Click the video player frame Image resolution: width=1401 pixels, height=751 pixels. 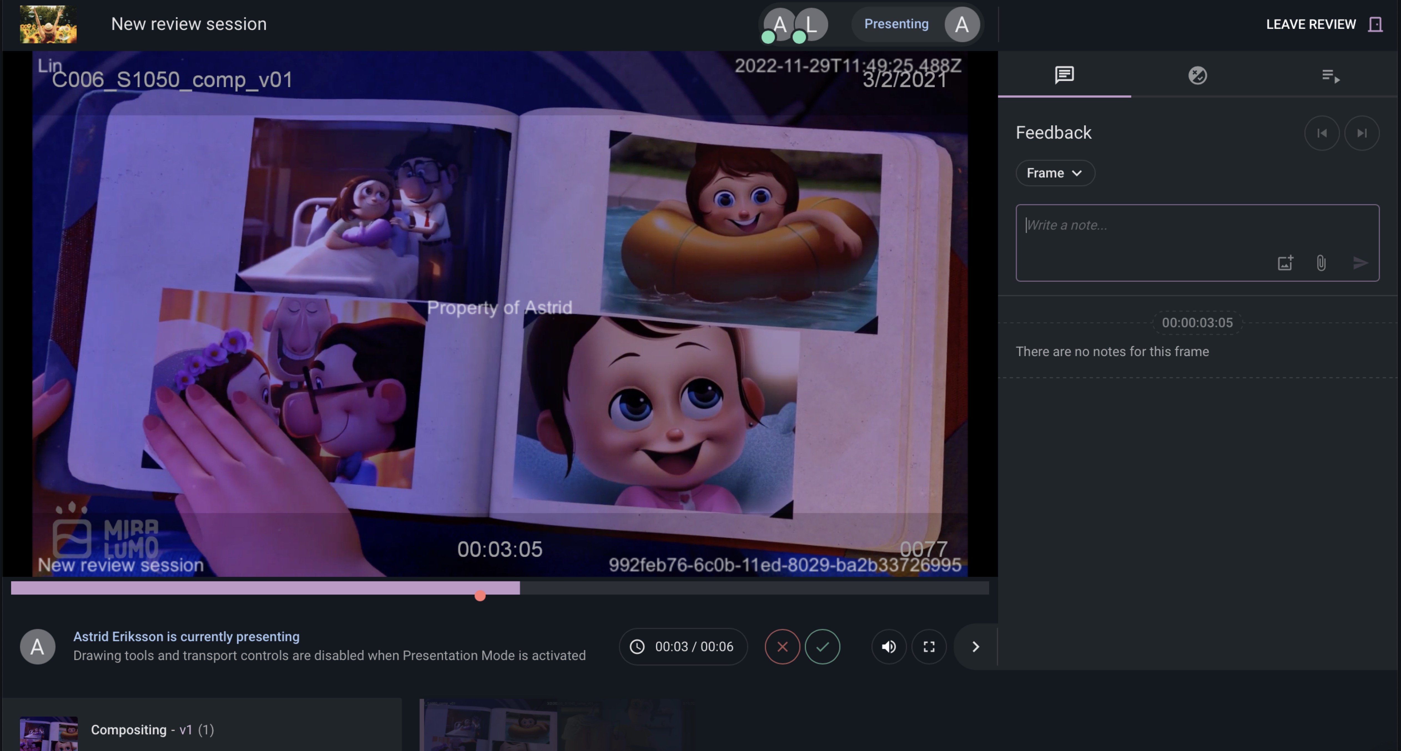pos(499,314)
